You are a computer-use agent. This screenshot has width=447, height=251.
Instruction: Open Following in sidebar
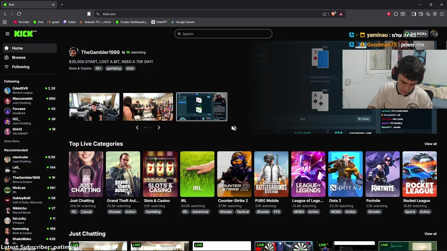tap(29, 67)
